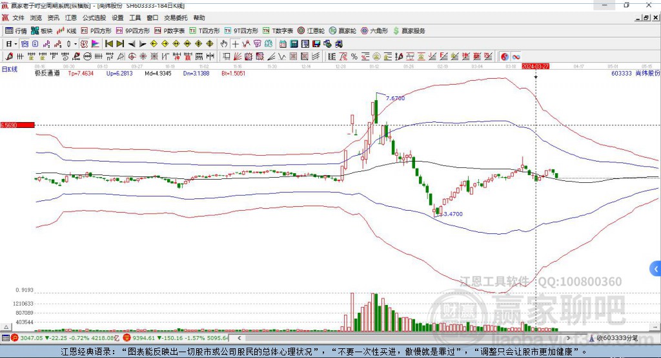Select the crosshair cursor tool
661x358 pixels.
coord(235,44)
